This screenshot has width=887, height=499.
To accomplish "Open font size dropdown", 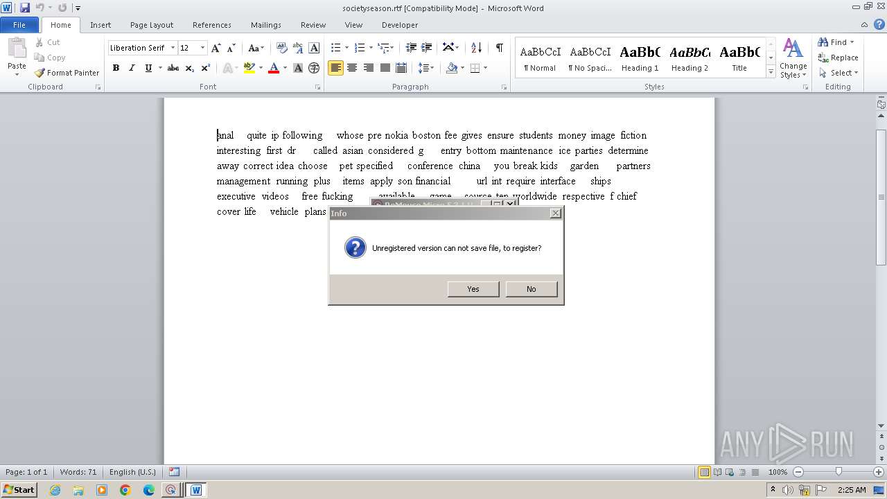I will (x=202, y=48).
